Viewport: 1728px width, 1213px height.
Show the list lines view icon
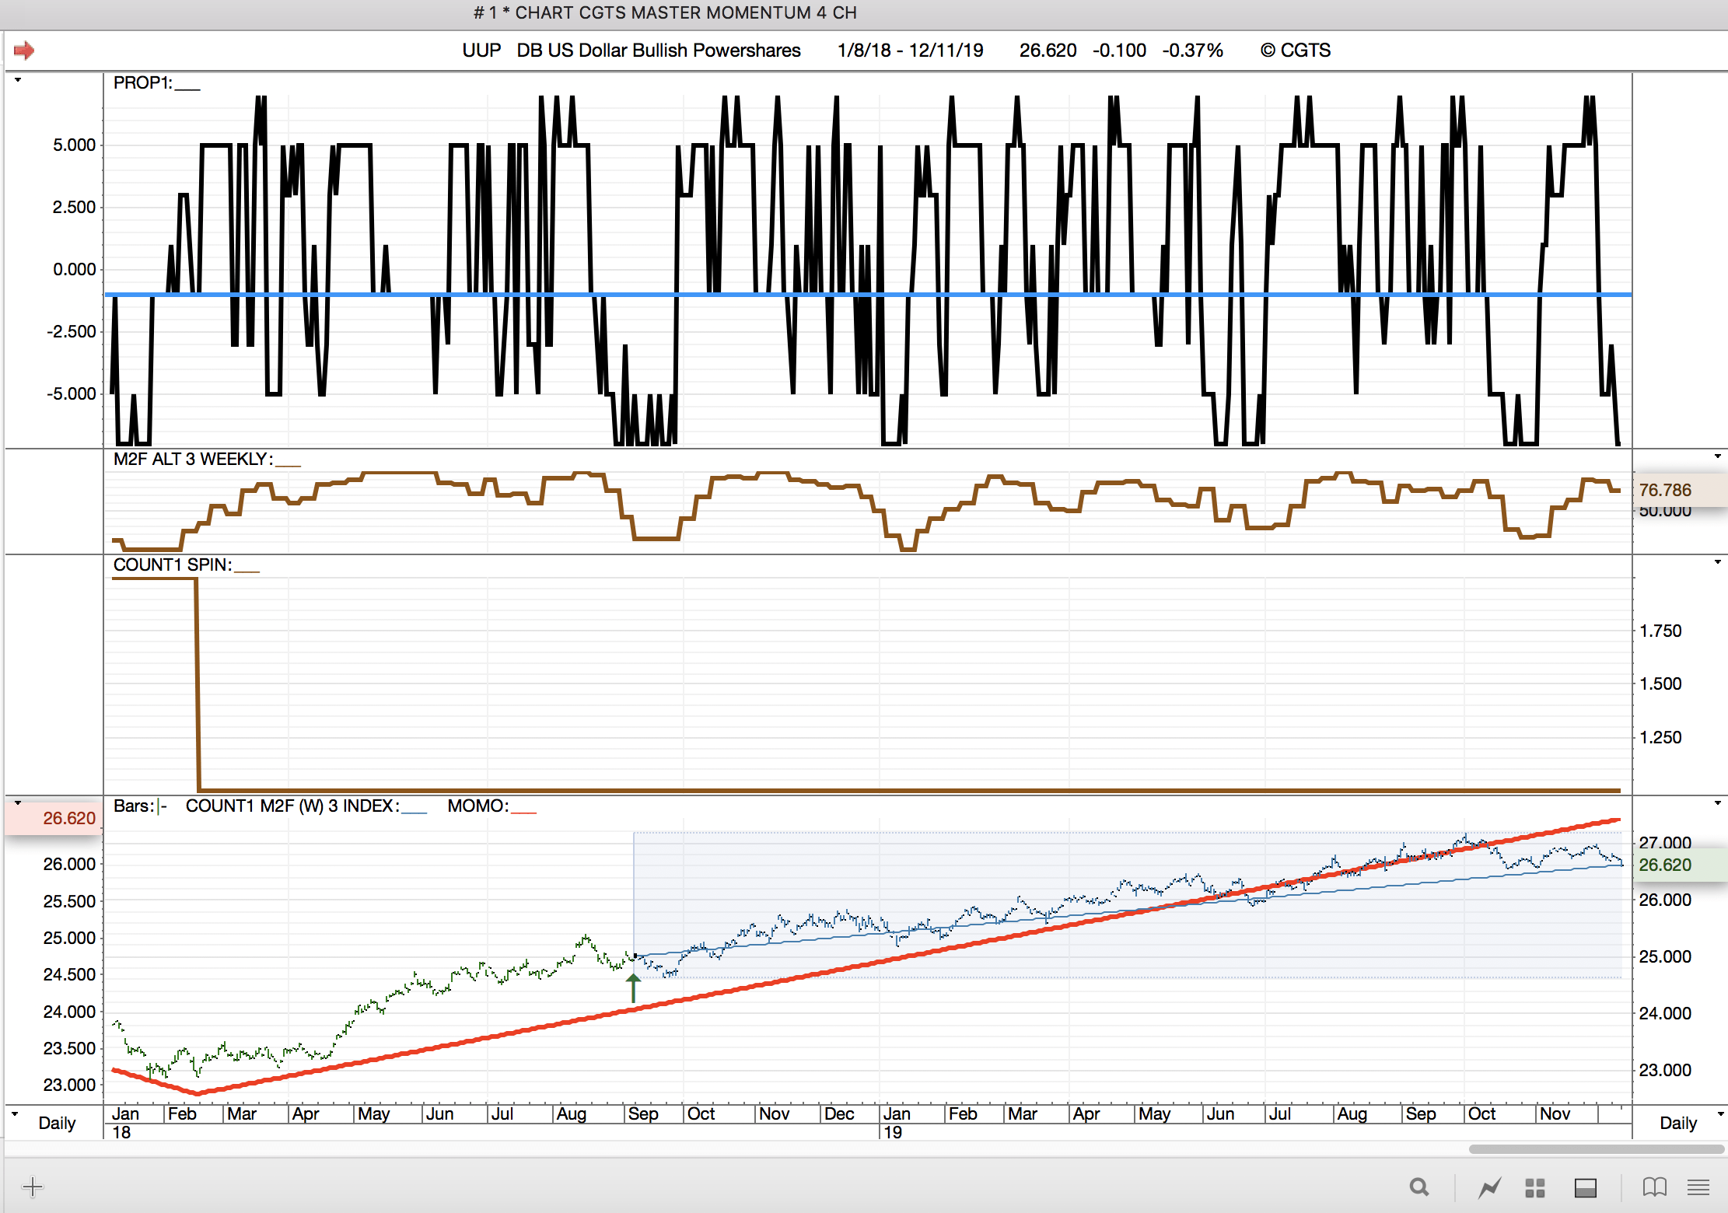1698,1187
